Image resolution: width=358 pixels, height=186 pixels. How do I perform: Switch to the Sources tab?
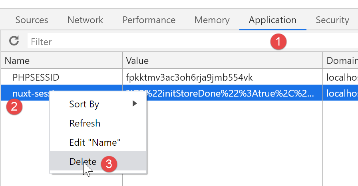(32, 20)
